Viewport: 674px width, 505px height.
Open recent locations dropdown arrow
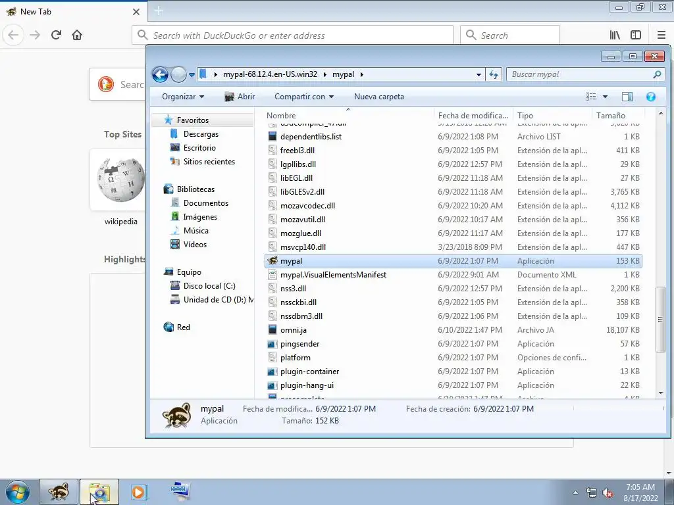192,75
